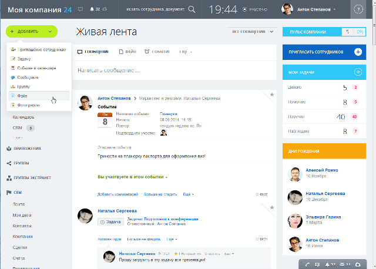Click phone icon in bottom status bar
This screenshot has width=376, height=269.
pyautogui.click(x=307, y=264)
